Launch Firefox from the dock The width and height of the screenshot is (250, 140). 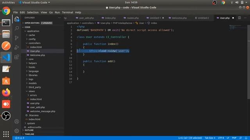point(6,93)
